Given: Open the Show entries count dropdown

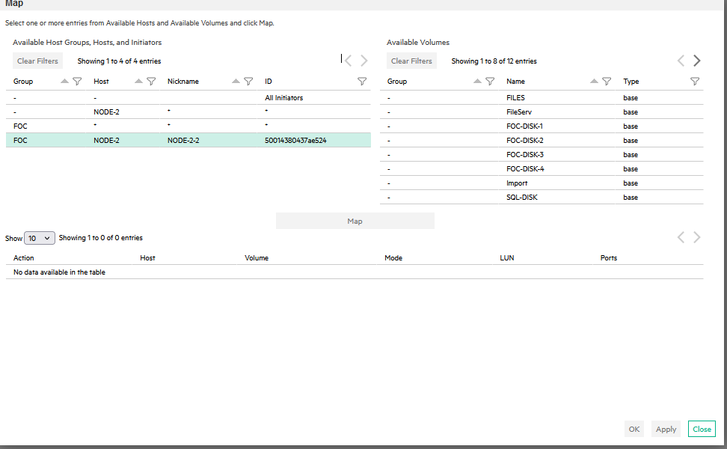Looking at the screenshot, I should coord(40,238).
